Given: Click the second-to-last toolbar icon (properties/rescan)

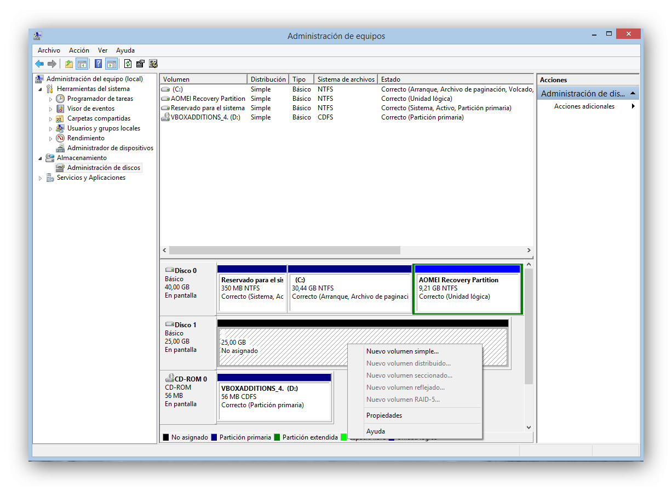Looking at the screenshot, I should (140, 64).
